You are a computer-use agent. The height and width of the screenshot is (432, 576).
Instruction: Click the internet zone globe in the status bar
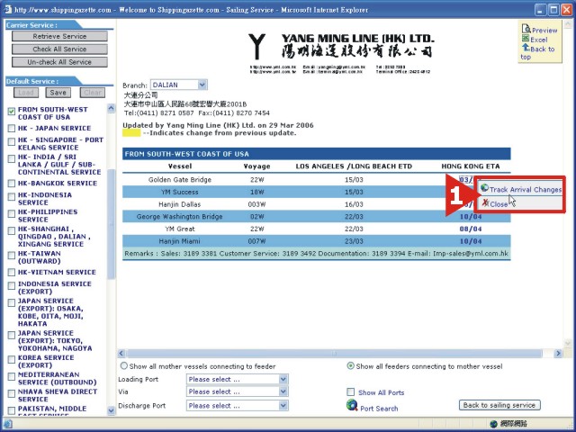(494, 424)
